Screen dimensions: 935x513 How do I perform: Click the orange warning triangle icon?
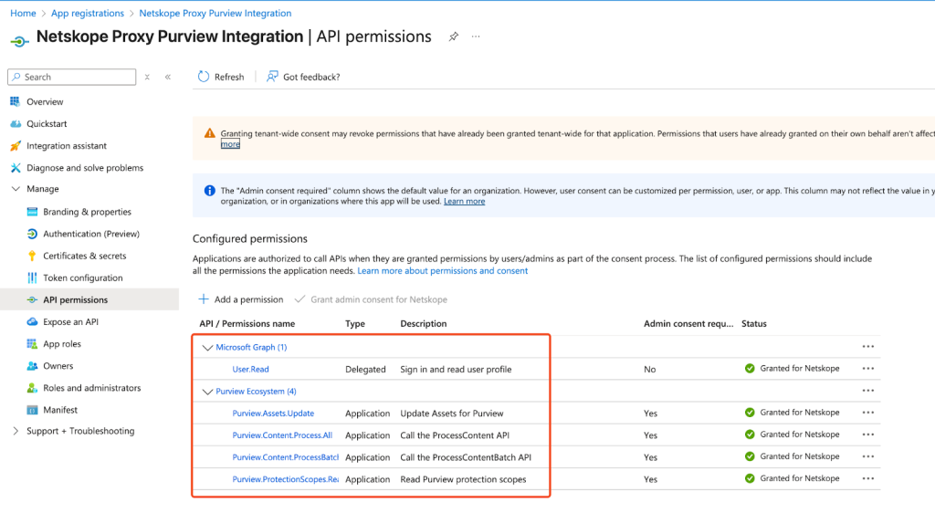209,133
